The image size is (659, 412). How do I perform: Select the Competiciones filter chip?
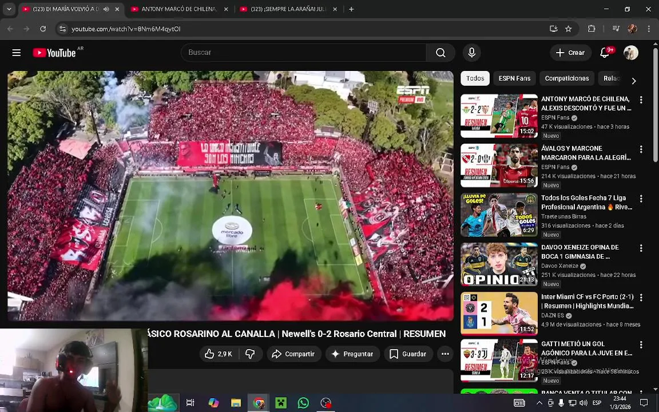pos(566,78)
